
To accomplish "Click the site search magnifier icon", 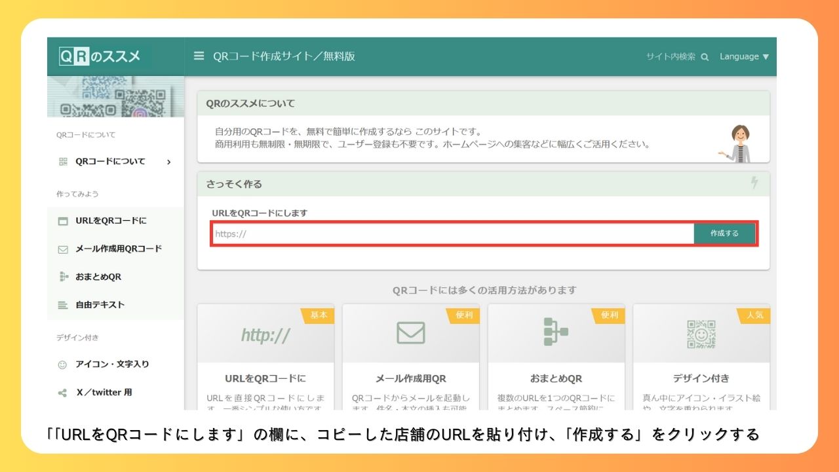I will point(705,57).
